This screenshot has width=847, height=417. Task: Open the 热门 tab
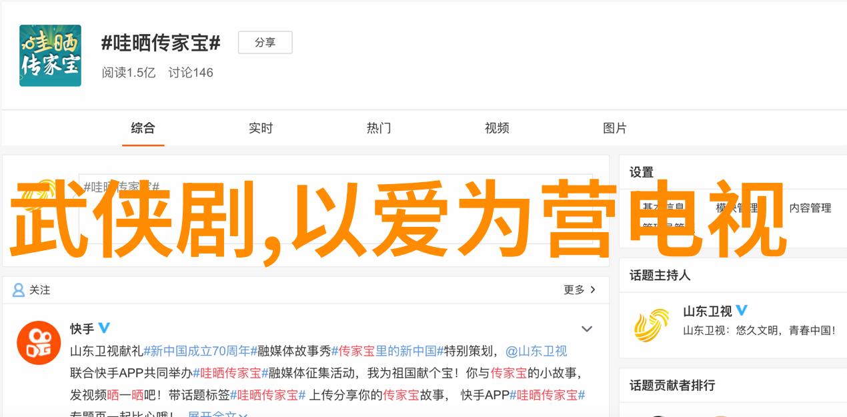click(379, 128)
